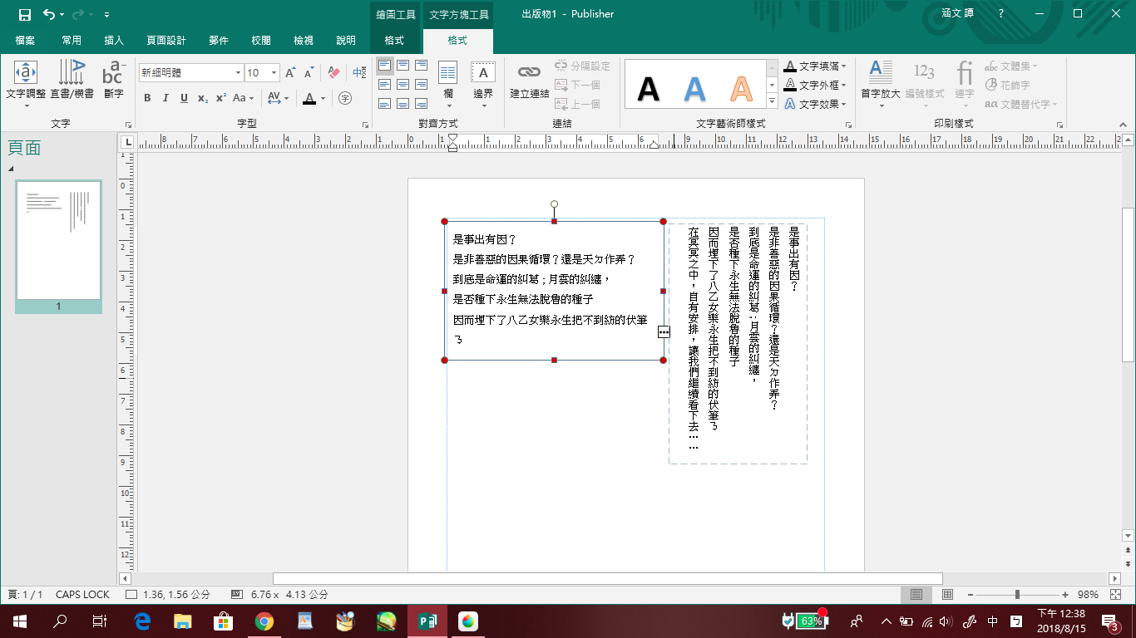Expand the 文字效果 text effects dropdown

[x=816, y=105]
